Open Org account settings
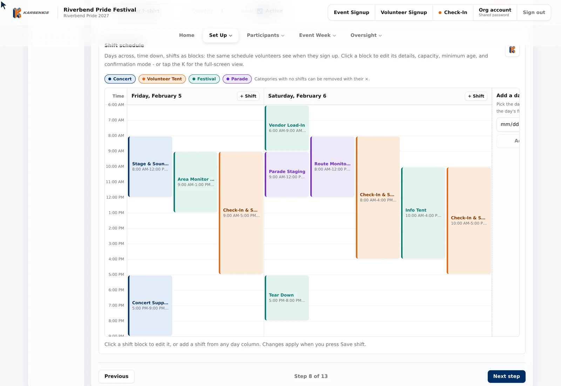561x386 pixels. [495, 13]
